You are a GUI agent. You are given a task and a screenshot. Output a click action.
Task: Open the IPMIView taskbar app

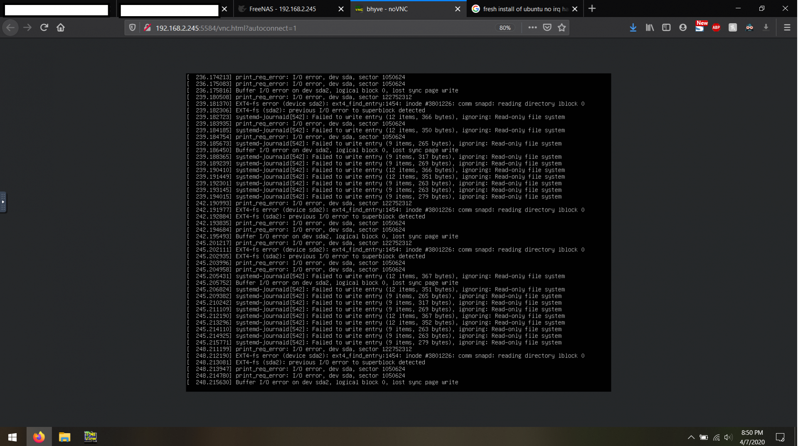90,437
